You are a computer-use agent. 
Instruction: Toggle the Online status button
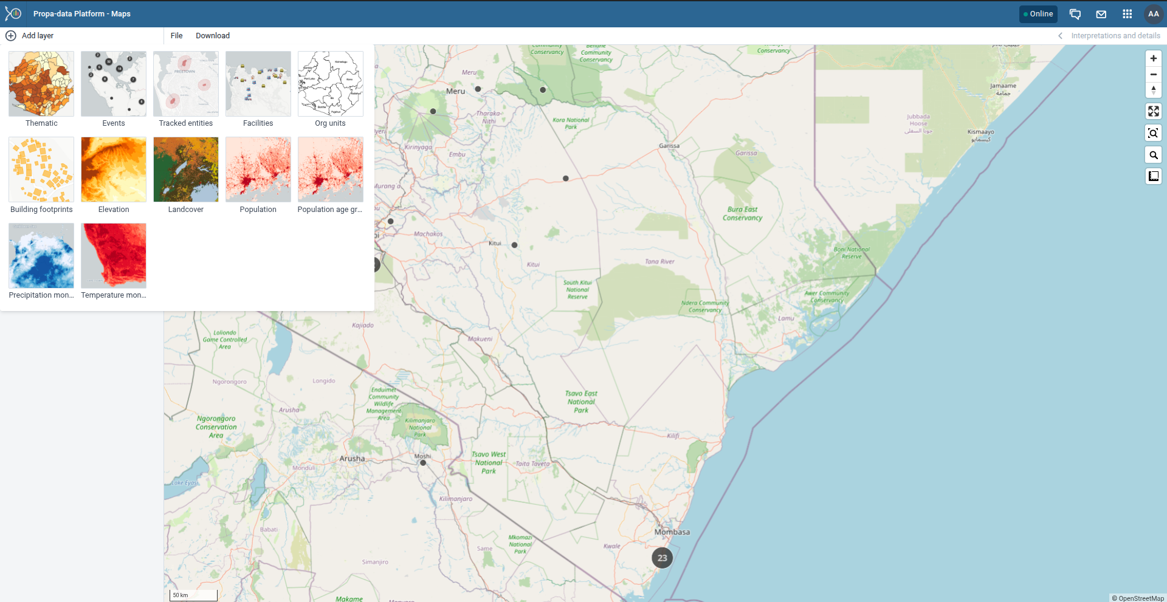click(1038, 13)
